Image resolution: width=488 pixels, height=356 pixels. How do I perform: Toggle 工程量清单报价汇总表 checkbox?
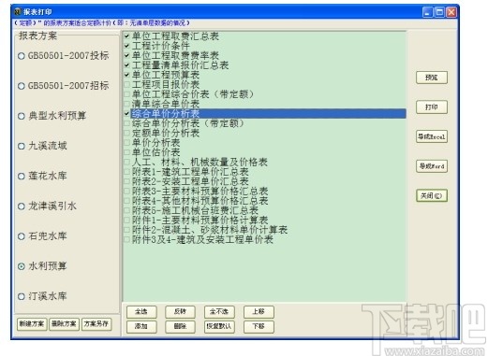(x=126, y=65)
